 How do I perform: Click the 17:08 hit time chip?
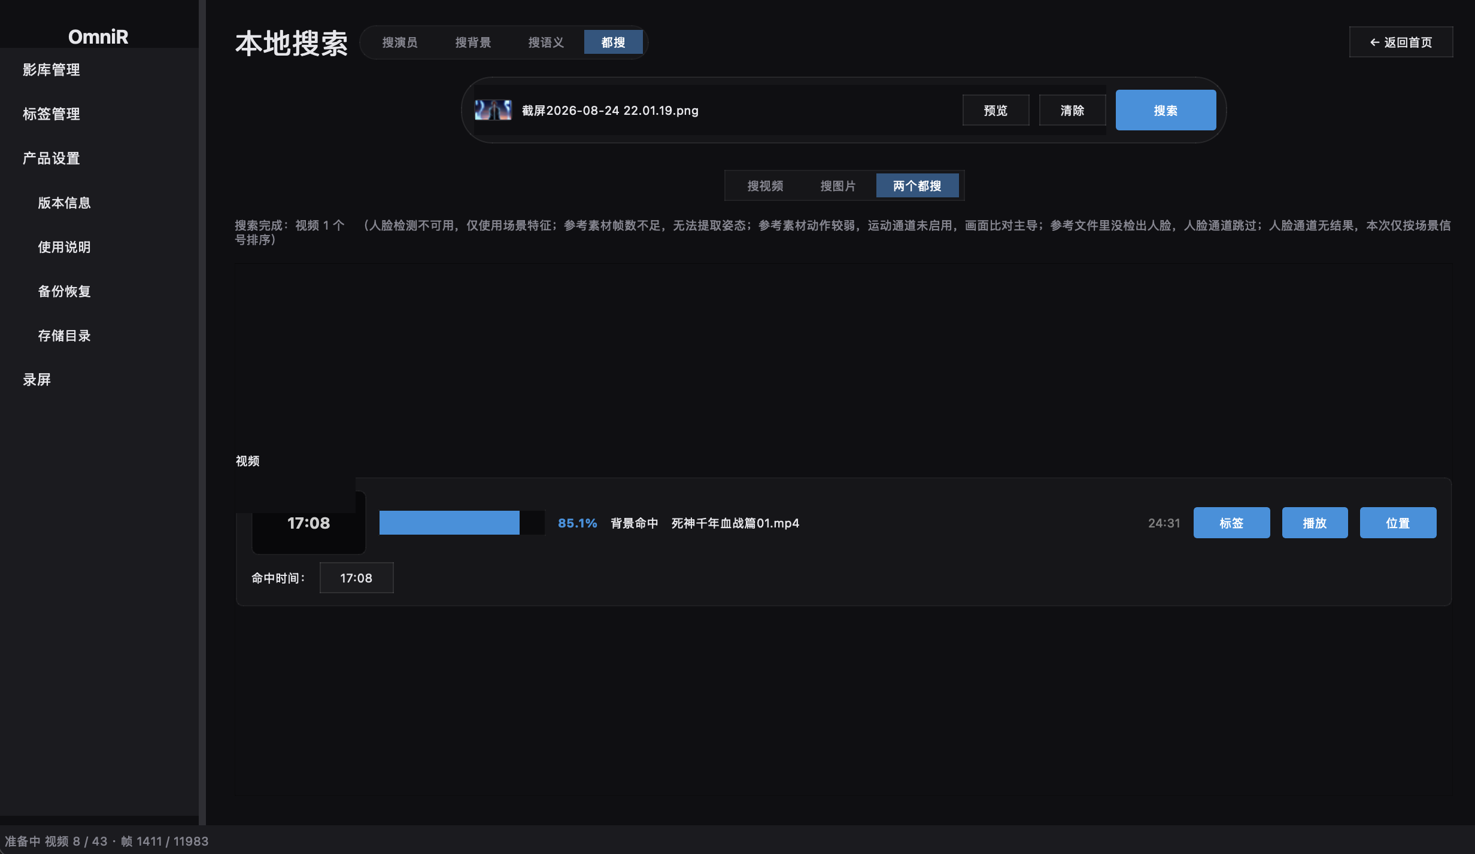356,578
